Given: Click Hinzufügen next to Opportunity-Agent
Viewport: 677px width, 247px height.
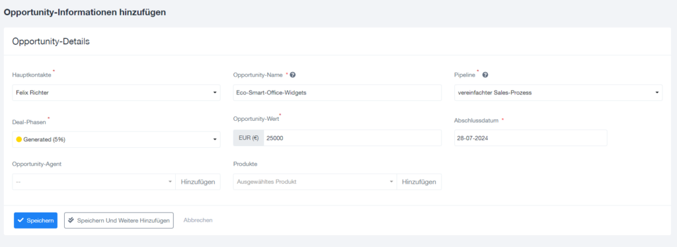Looking at the screenshot, I should click(x=198, y=182).
